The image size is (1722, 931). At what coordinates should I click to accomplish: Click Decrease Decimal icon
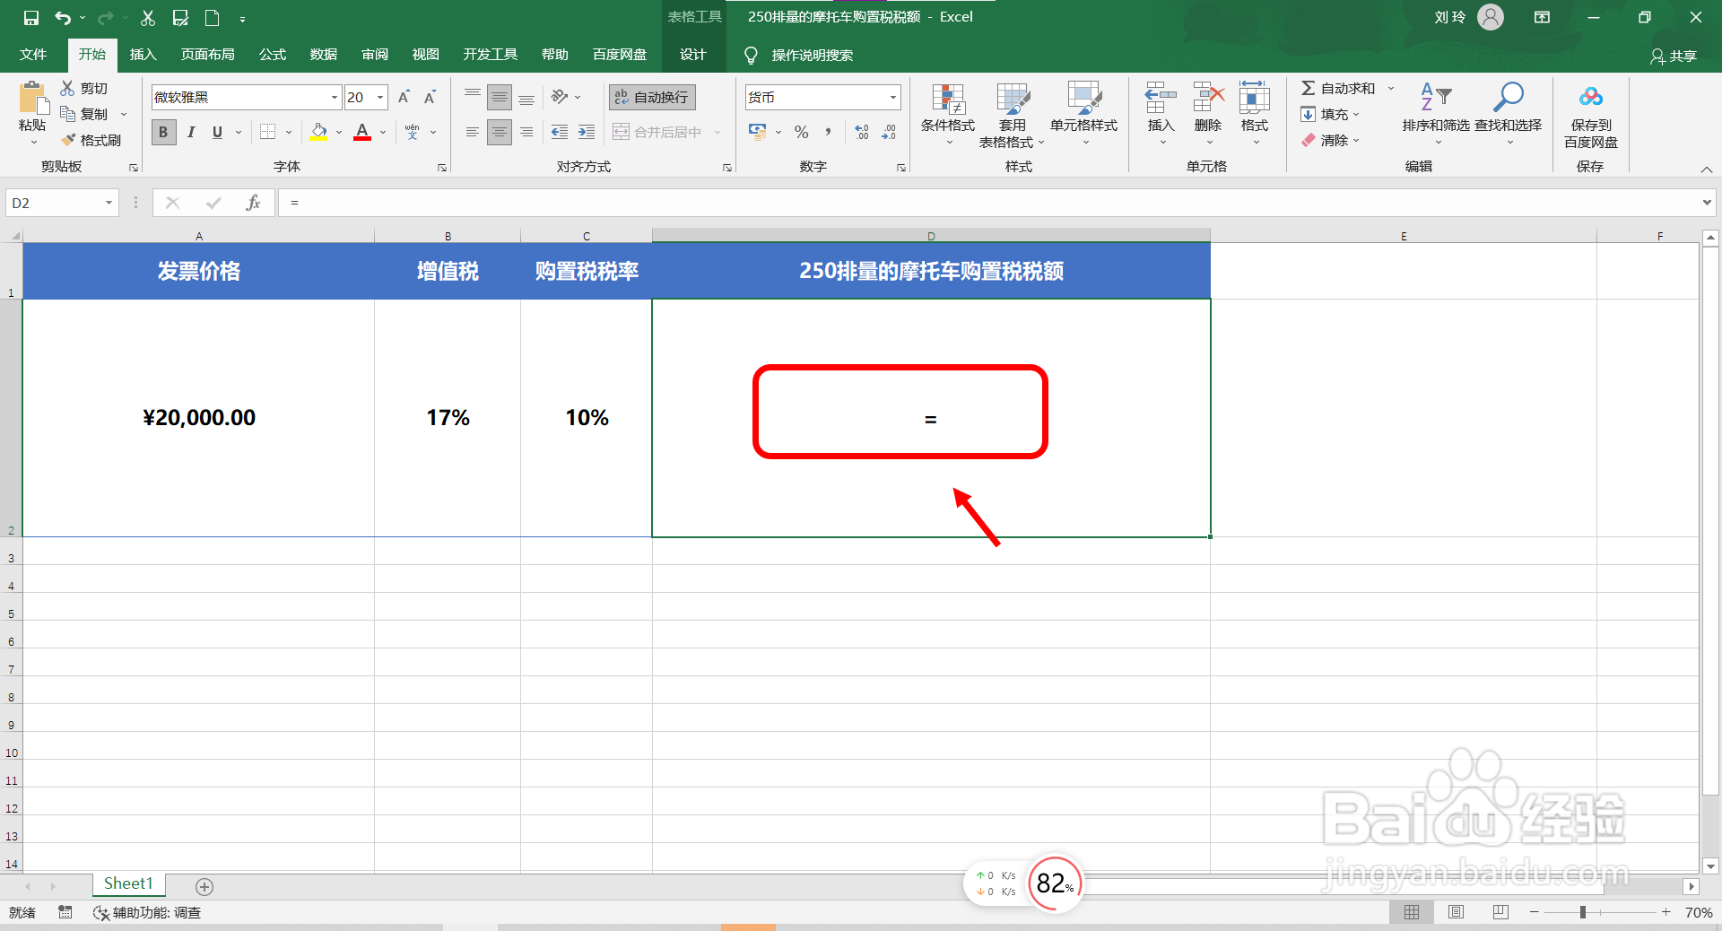(889, 132)
